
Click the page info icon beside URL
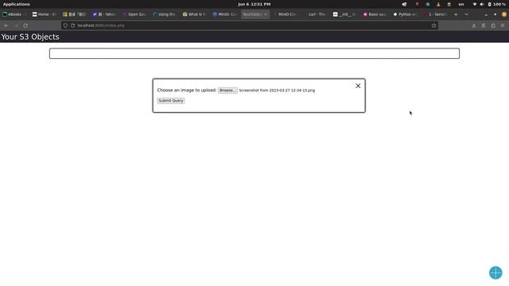point(72,25)
